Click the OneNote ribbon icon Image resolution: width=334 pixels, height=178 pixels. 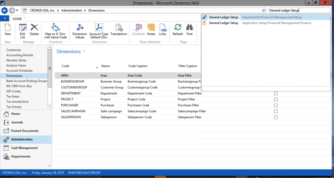pyautogui.click(x=138, y=29)
